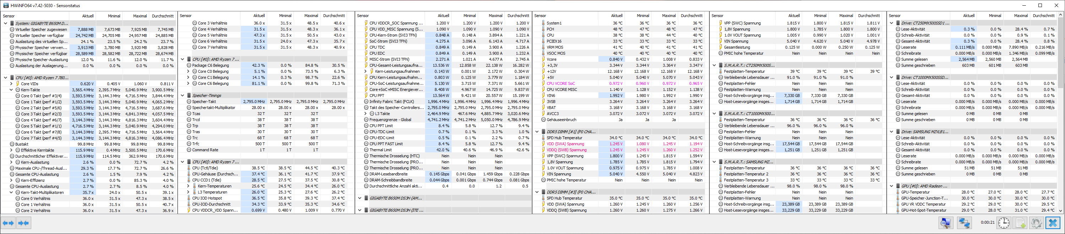Image resolution: width=1065 pixels, height=234 pixels.
Task: Click the thermometer icon beside CPU (Tctl/Tdie)
Action: click(189, 168)
